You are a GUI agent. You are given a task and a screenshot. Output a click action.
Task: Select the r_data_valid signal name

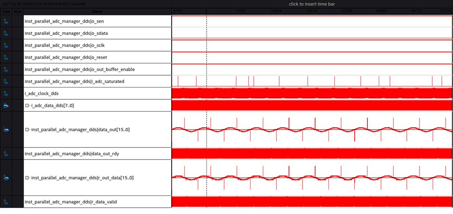pyautogui.click(x=71, y=202)
